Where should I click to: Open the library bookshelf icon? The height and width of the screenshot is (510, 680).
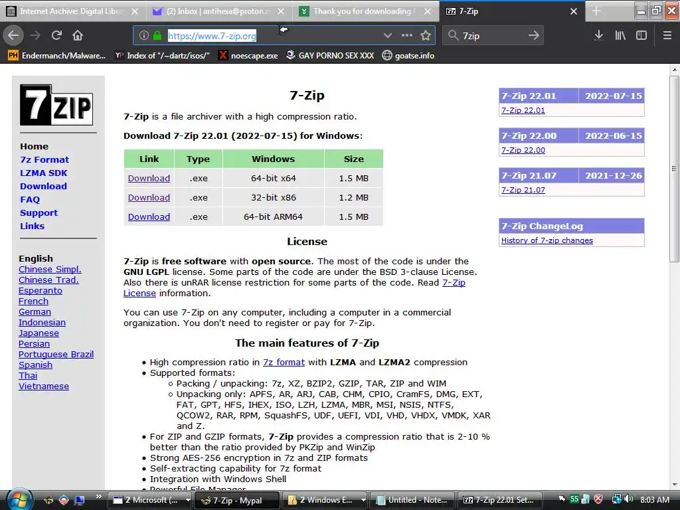coord(620,36)
